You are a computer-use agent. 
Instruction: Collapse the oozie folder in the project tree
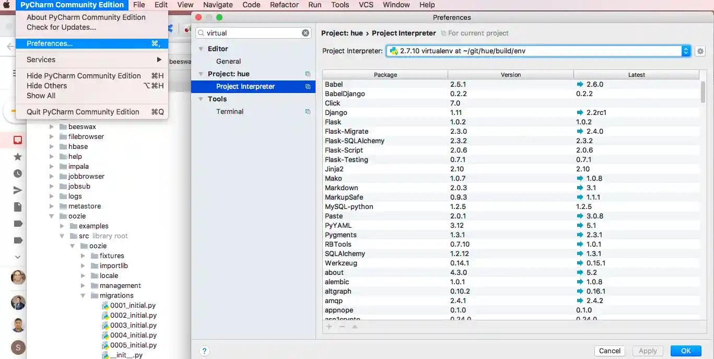tap(51, 216)
